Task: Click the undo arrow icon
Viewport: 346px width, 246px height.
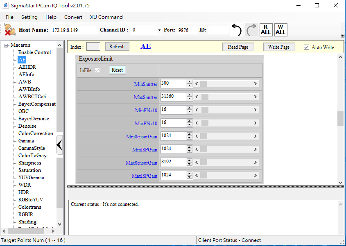Action: (236, 30)
